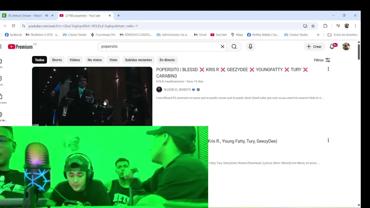Open the Gmail bookmark
The width and height of the screenshot is (370, 208).
(x=200, y=35)
